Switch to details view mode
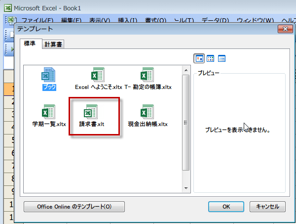The image size is (296, 224). [x=222, y=58]
